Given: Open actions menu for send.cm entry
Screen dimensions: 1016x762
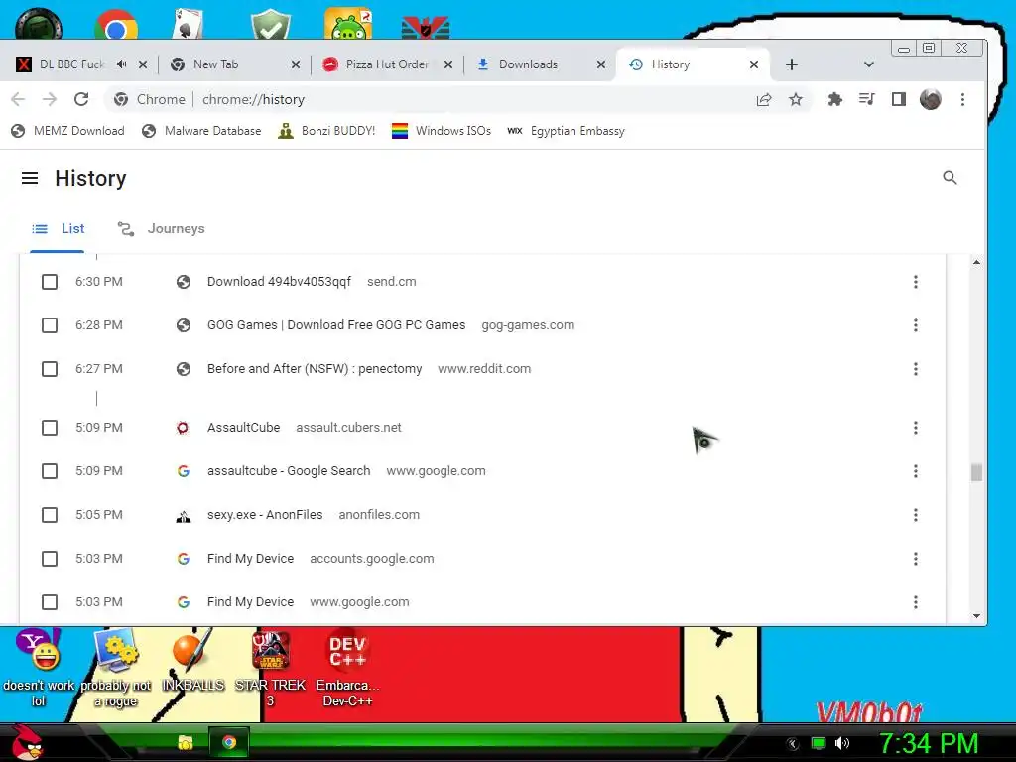Looking at the screenshot, I should point(915,282).
